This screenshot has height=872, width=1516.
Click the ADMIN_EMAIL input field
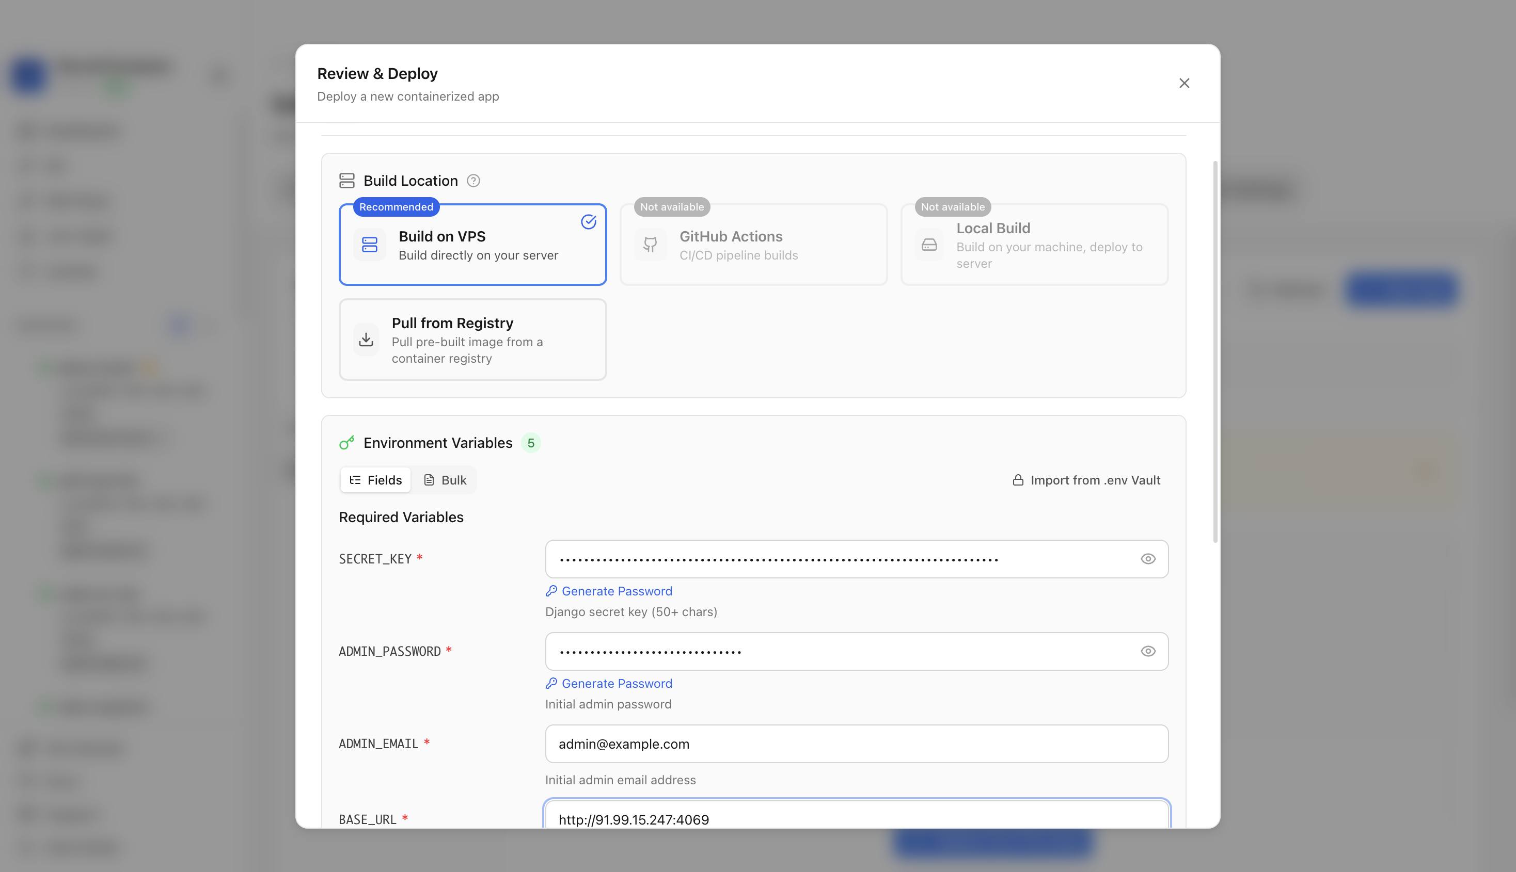(x=856, y=744)
